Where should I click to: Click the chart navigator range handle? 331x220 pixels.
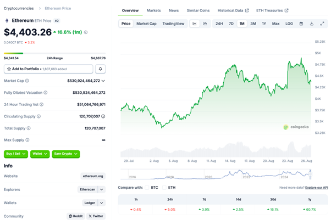click(310, 174)
